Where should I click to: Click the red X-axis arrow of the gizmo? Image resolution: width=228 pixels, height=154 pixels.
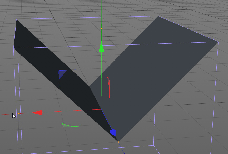point(37,112)
